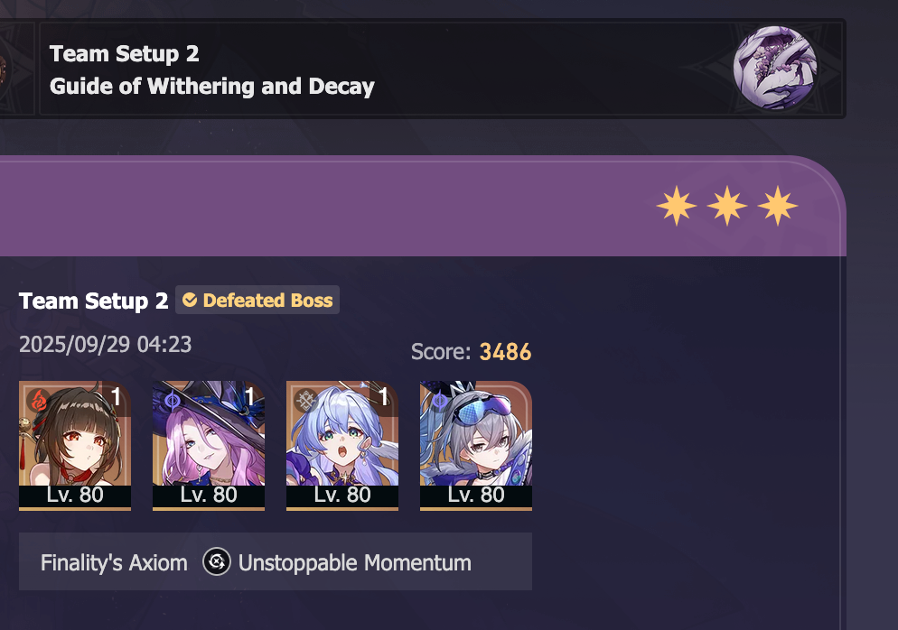Click the eidolon number on first character
The image size is (898, 630).
pyautogui.click(x=117, y=396)
